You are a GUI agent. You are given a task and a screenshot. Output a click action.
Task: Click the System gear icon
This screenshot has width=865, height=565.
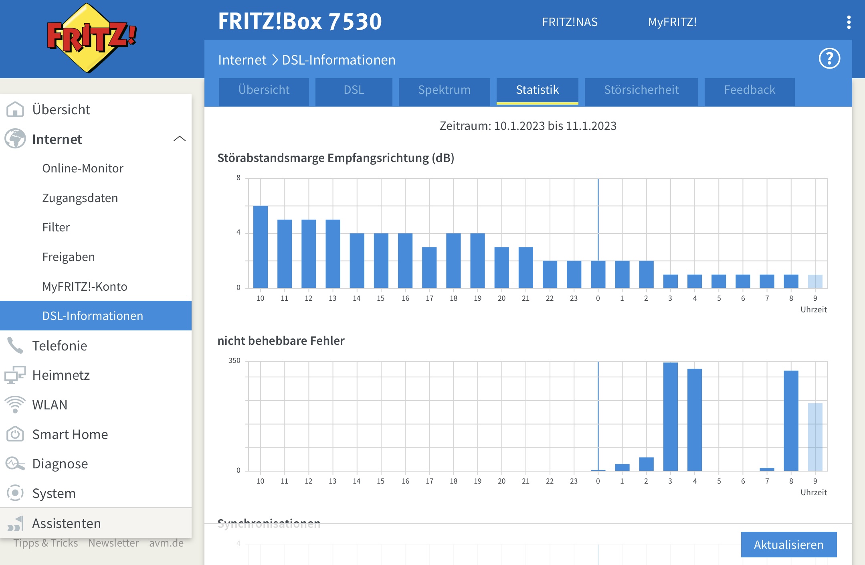15,493
